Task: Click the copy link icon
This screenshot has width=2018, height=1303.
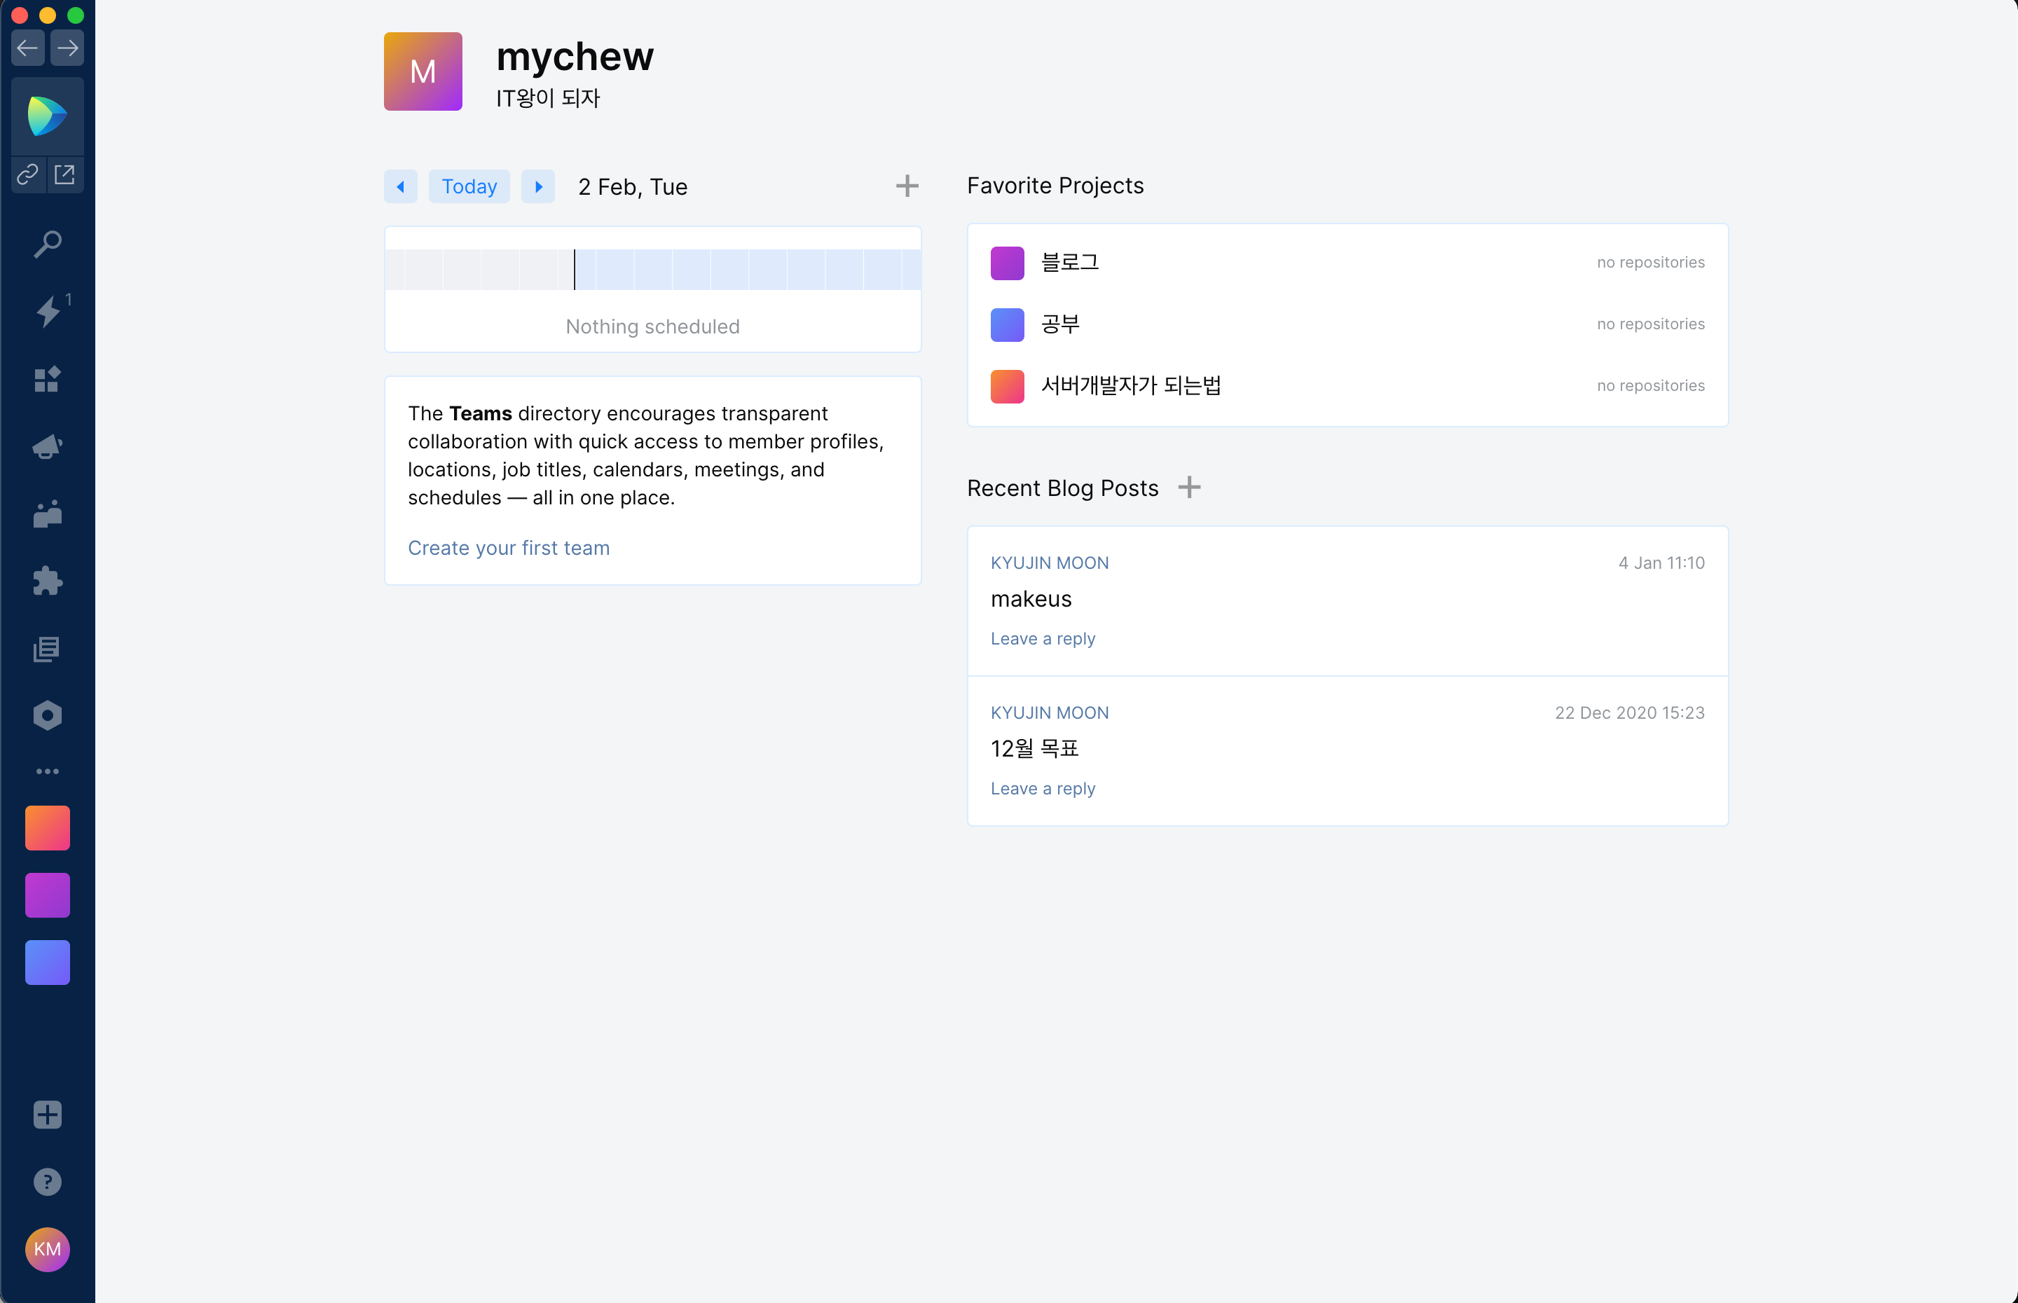Action: (28, 174)
